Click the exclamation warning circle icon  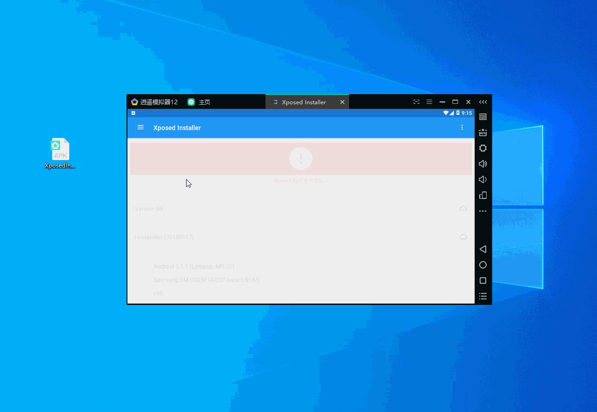coord(301,158)
